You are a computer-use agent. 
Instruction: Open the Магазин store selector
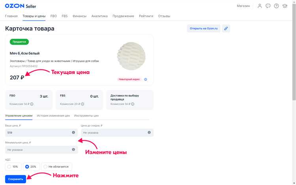(243, 6)
